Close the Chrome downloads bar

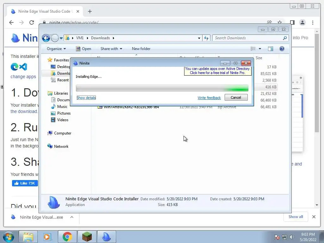pos(314,217)
